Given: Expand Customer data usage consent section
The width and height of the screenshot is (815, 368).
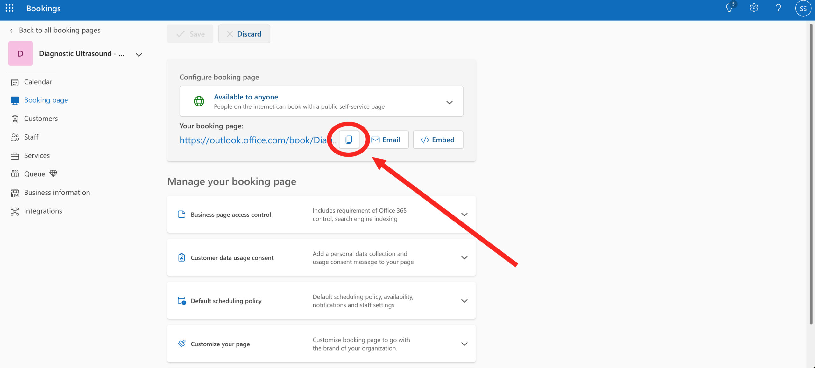Looking at the screenshot, I should [464, 258].
